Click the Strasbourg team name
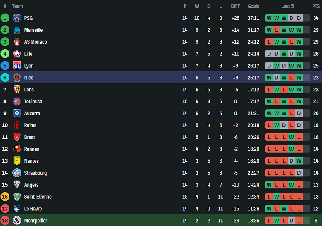 pos(35,173)
